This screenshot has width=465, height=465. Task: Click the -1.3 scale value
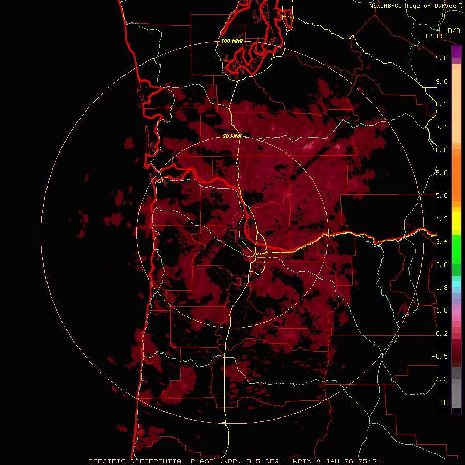click(x=440, y=379)
